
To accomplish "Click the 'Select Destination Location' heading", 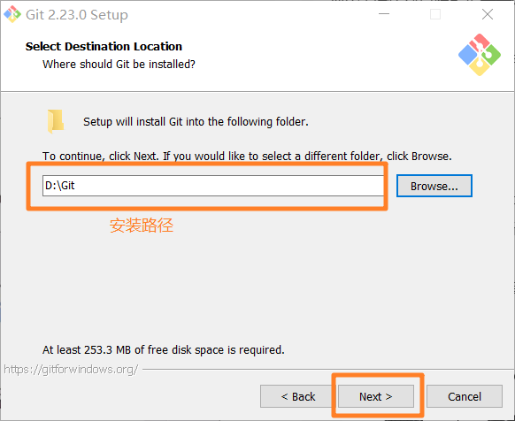I will pos(104,46).
